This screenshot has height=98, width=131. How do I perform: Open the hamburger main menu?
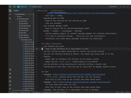pyautogui.click(x=14, y=7)
